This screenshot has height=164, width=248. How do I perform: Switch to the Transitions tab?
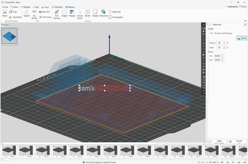pyautogui.click(x=57, y=7)
